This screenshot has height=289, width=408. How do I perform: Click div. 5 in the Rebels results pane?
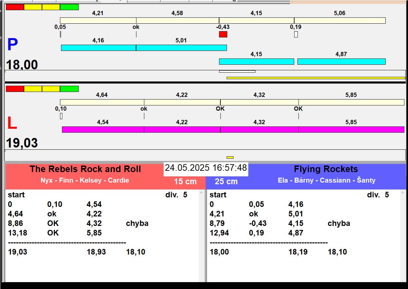[x=176, y=195]
